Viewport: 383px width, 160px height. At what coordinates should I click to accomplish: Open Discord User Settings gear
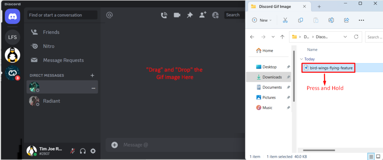93,151
